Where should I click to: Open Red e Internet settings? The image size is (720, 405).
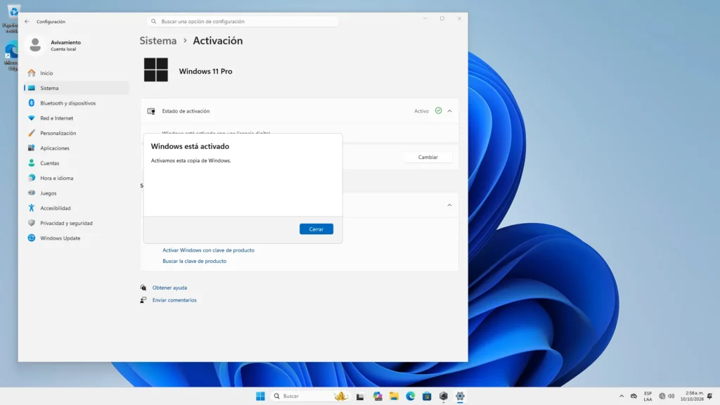pyautogui.click(x=76, y=118)
